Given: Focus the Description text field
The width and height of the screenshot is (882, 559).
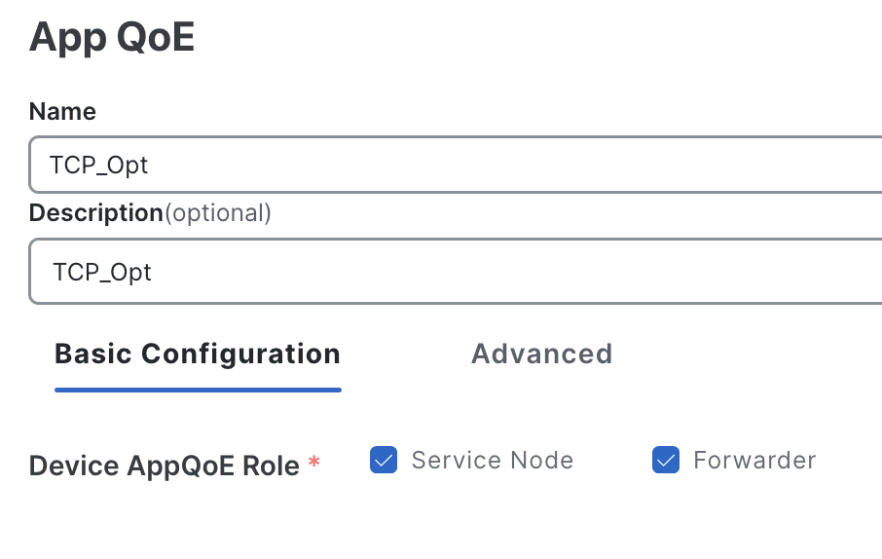Looking at the screenshot, I should (487, 272).
